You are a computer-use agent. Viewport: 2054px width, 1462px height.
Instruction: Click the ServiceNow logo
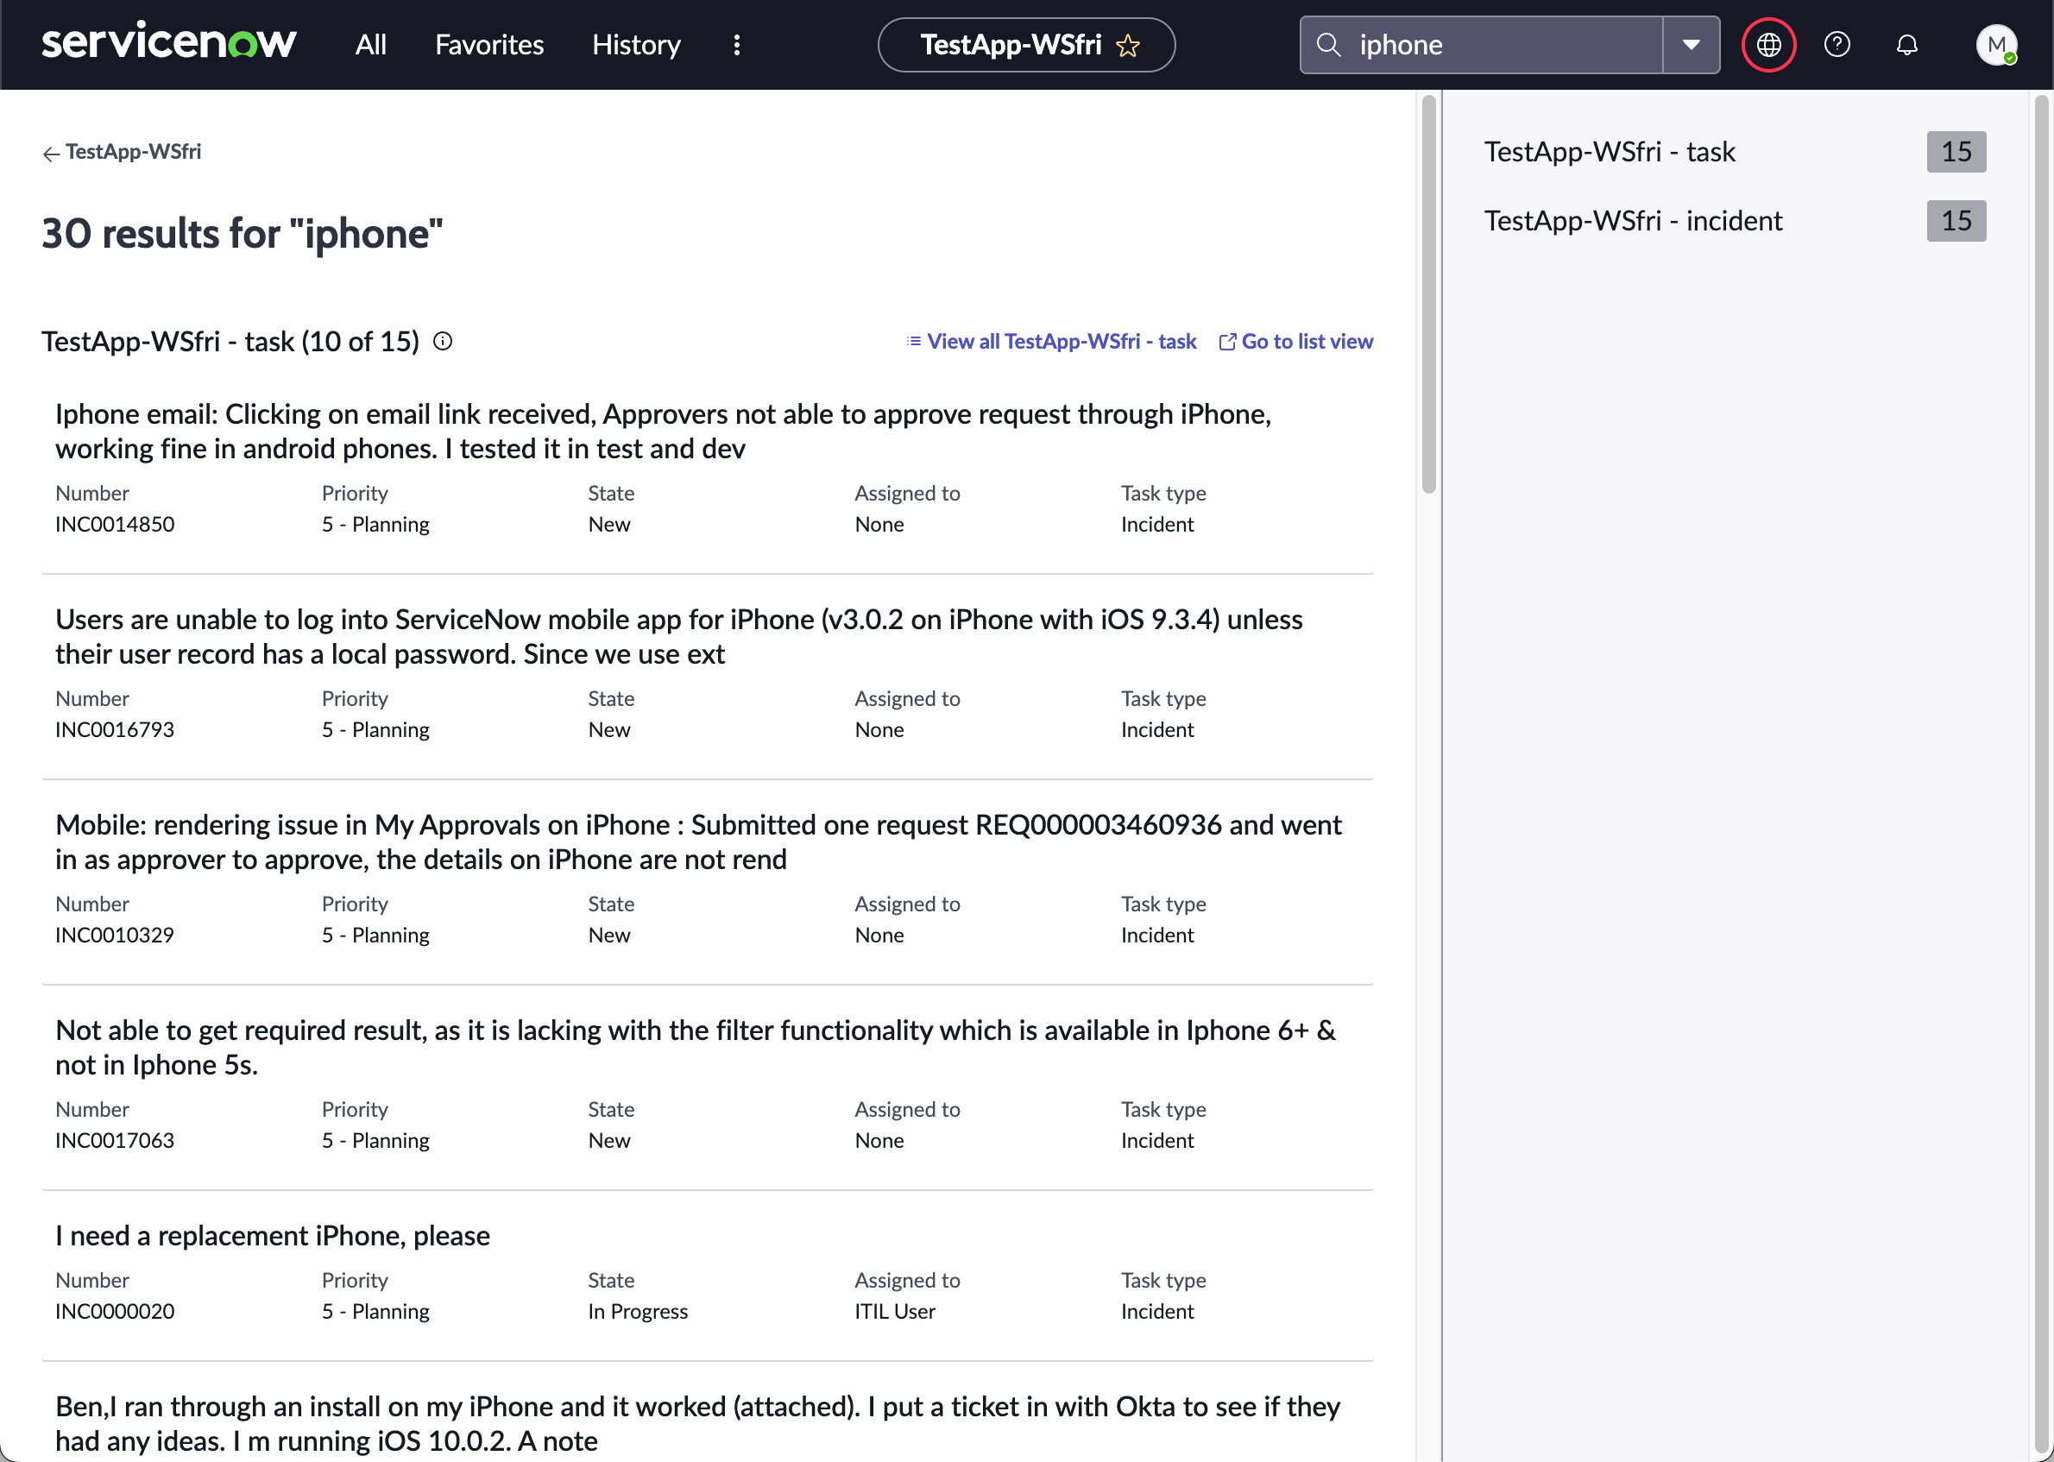click(x=168, y=43)
